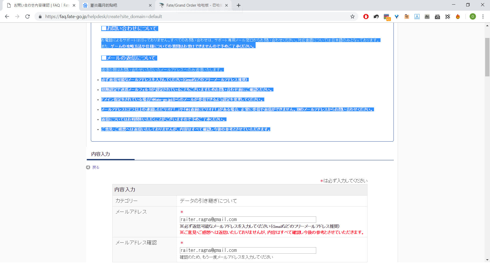This screenshot has height=275, width=490.
Task: Close the FAQ お問い合わせ内容確認 tab
Action: pos(74,5)
